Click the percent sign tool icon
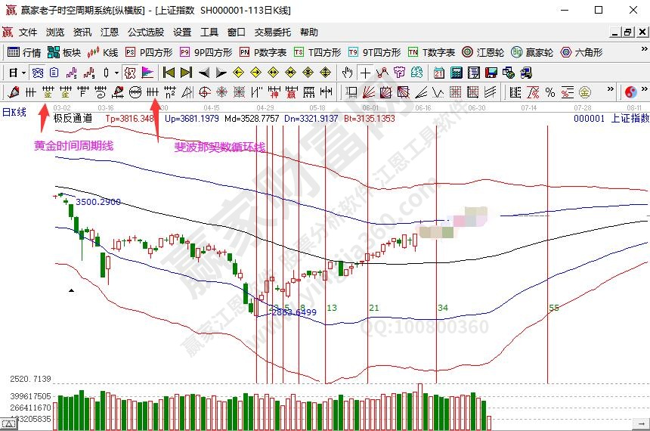 (x=549, y=92)
